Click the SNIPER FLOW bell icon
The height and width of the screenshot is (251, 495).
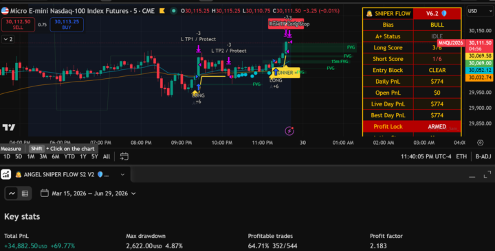tap(369, 14)
